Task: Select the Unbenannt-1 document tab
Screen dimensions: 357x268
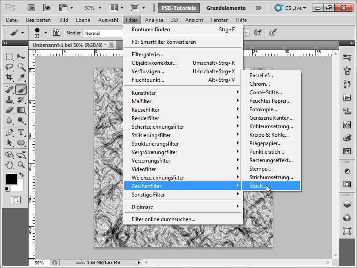Action: coord(69,45)
